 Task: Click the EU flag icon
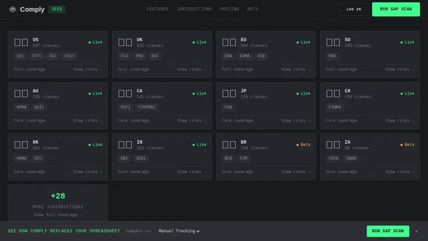click(x=229, y=42)
